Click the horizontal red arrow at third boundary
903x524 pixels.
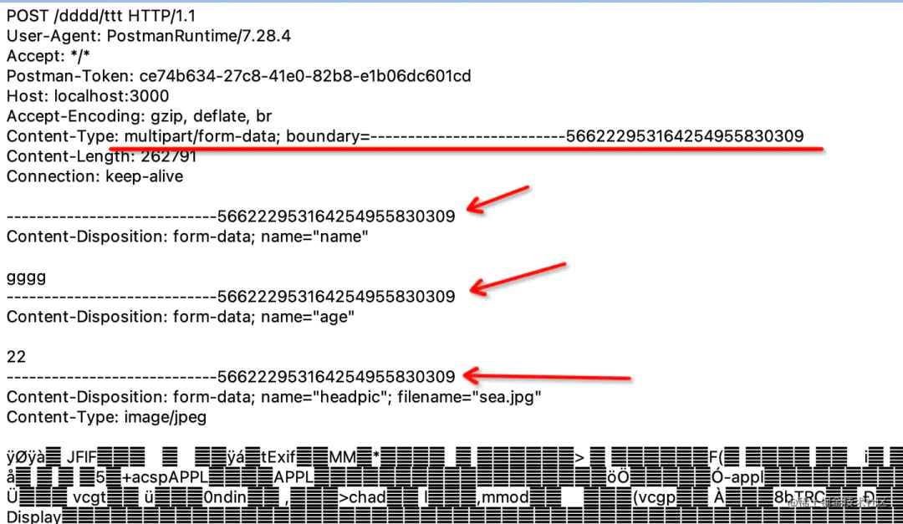coord(547,377)
